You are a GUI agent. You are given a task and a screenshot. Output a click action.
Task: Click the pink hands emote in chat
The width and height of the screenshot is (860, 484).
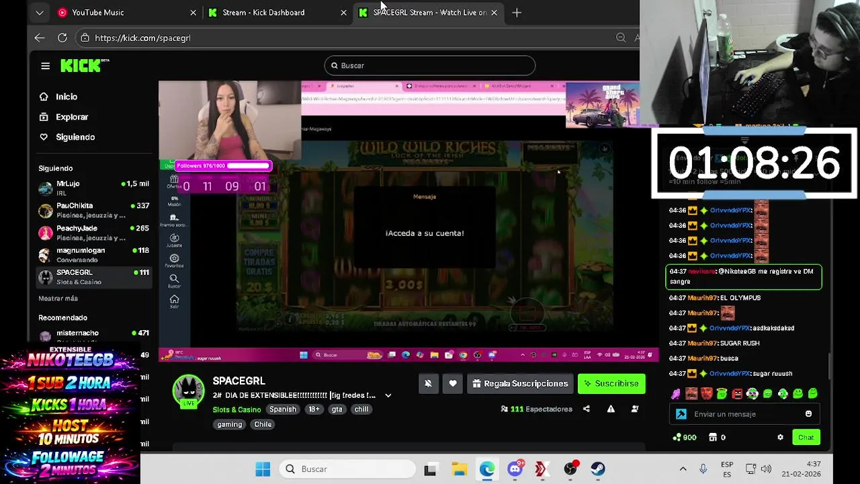(675, 394)
